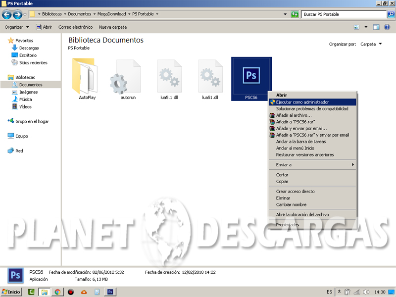The image size is (396, 297).
Task: Select the lua5.1.dll file
Action: [x=169, y=79]
